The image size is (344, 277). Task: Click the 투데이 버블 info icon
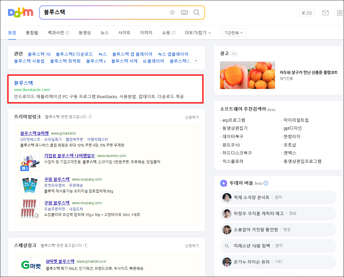pyautogui.click(x=266, y=183)
